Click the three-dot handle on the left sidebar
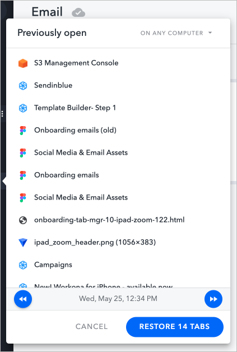 click(x=2, y=114)
